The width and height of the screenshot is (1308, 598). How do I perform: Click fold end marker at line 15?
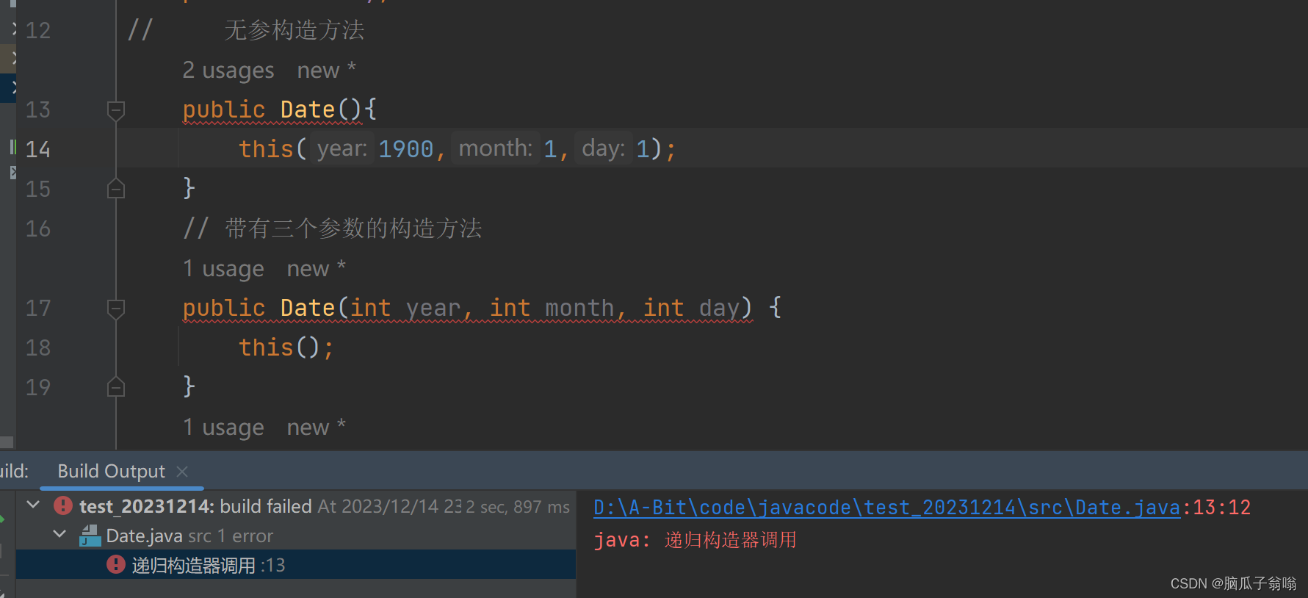click(115, 189)
